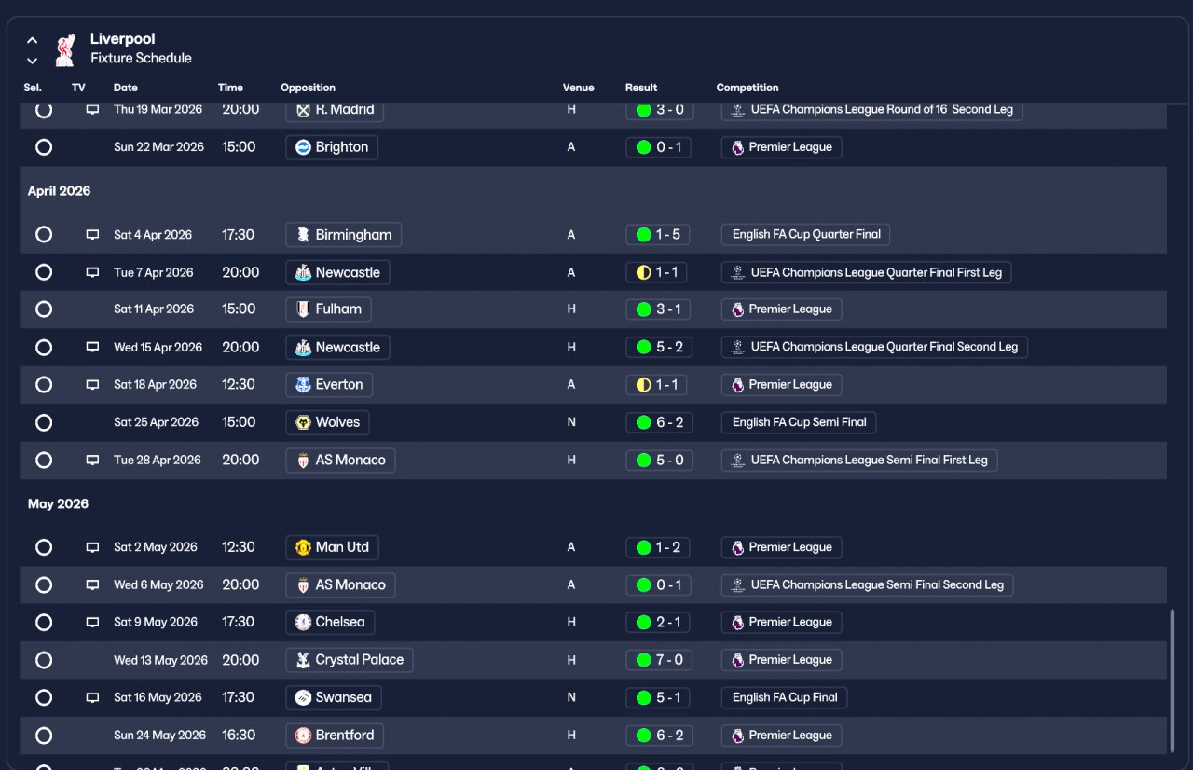Click the Everton club badge
Image resolution: width=1193 pixels, height=770 pixels.
click(303, 384)
